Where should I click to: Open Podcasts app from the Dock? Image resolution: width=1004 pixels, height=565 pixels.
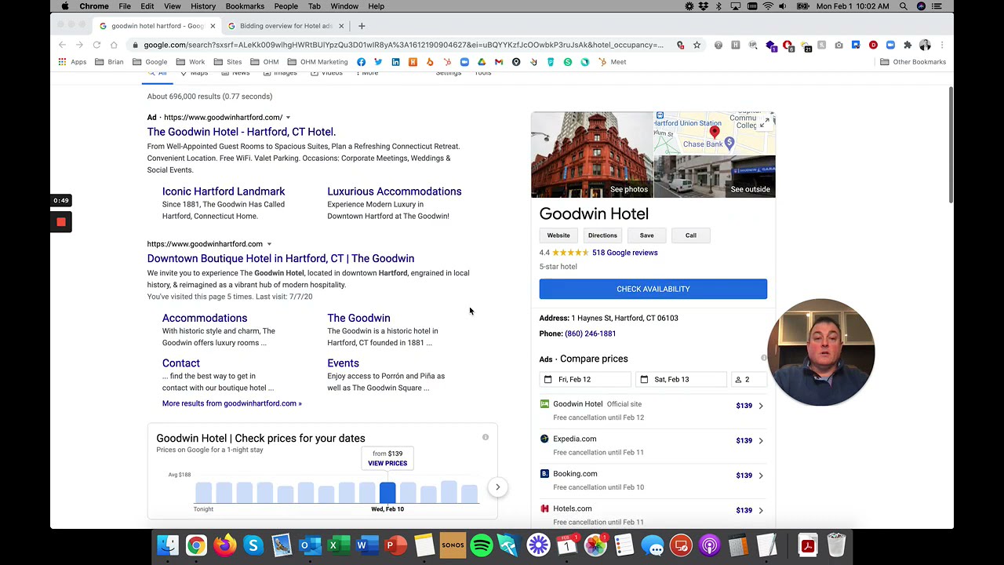[709, 545]
